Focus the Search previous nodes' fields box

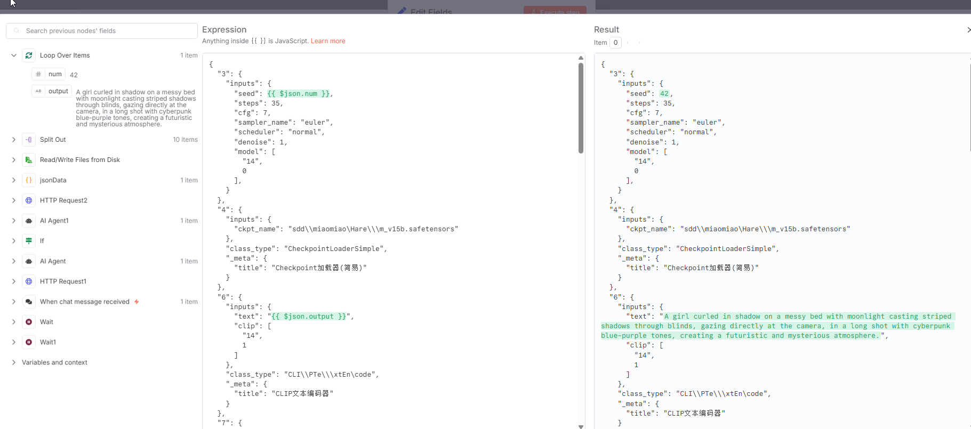102,31
